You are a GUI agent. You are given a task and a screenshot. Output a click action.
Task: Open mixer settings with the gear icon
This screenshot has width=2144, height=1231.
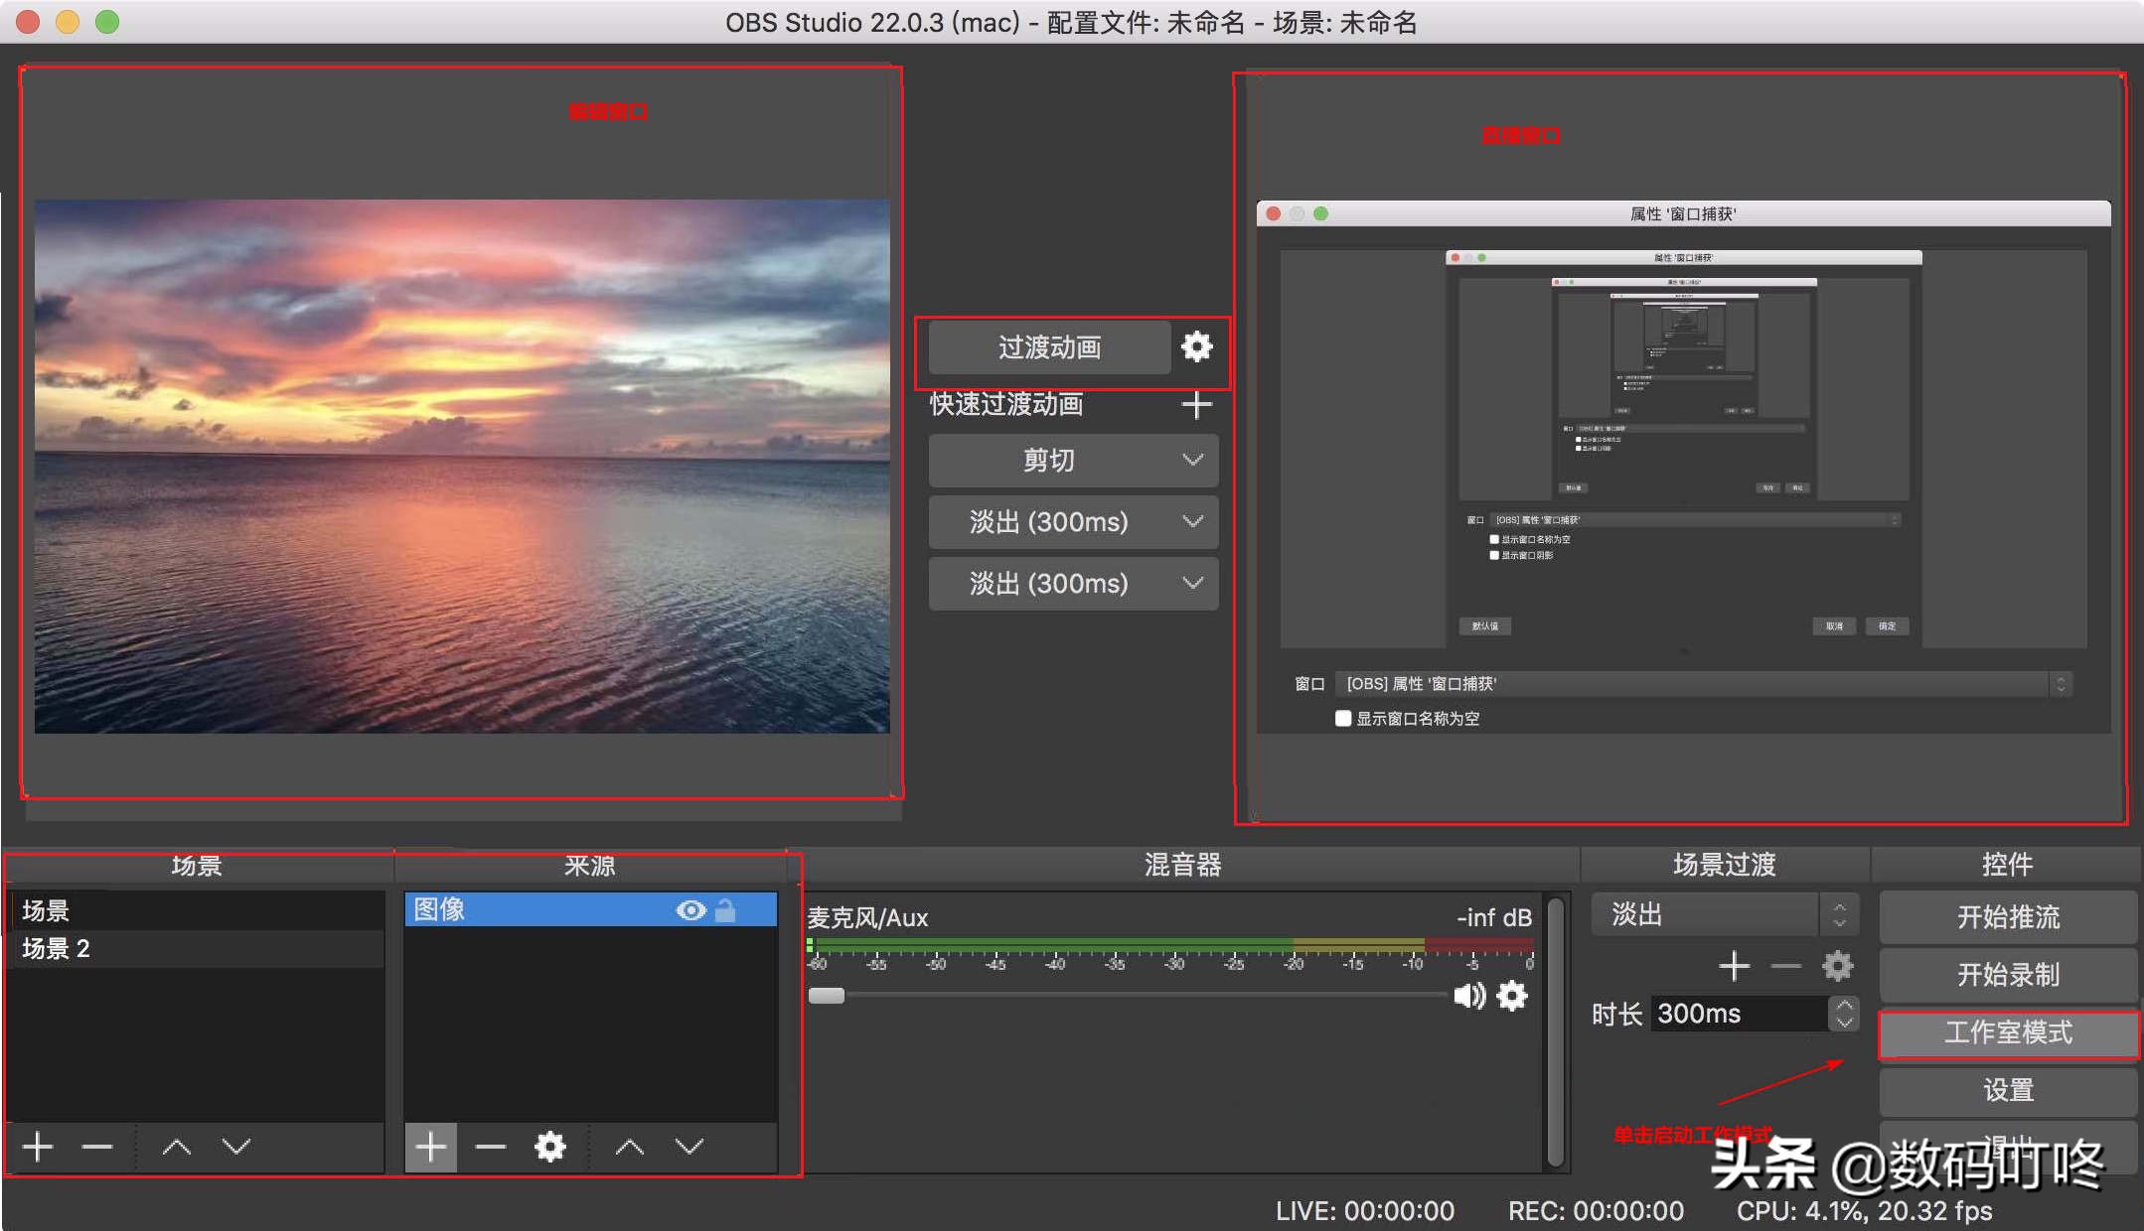point(1512,997)
